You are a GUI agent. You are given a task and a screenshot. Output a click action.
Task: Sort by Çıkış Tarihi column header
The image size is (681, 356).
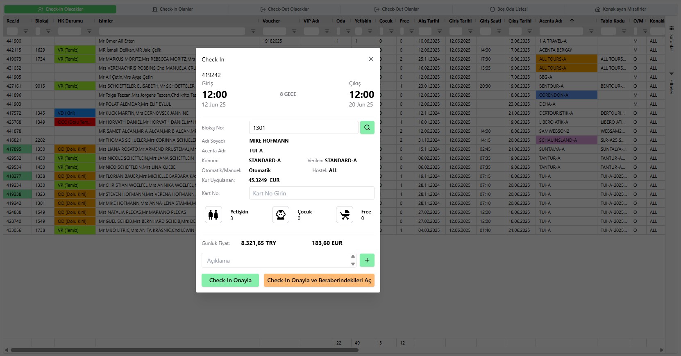pos(520,21)
